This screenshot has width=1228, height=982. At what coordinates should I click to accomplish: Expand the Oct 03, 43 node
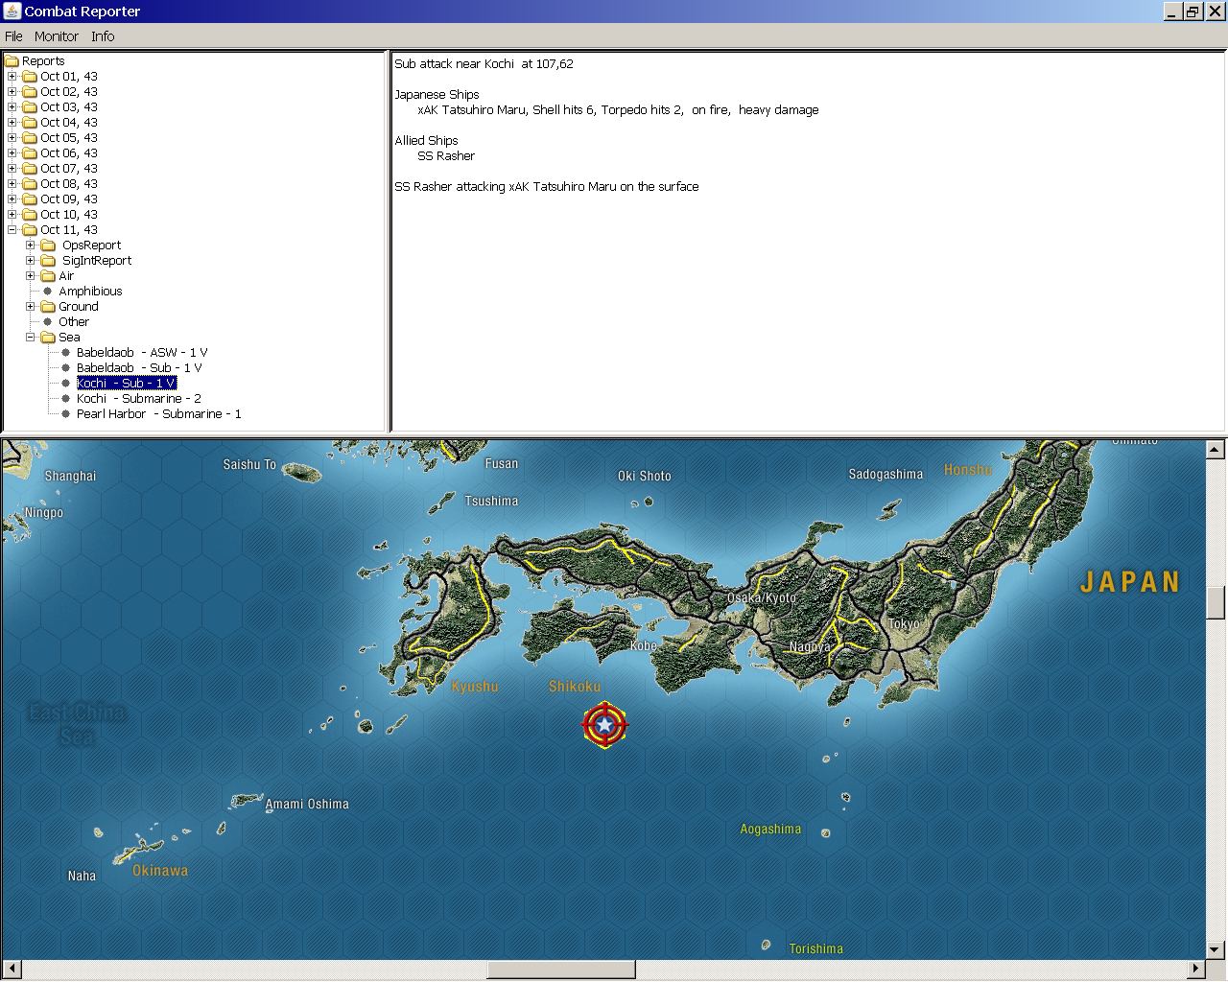point(12,107)
